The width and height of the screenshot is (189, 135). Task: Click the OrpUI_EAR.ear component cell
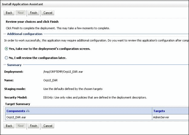coord(79,117)
